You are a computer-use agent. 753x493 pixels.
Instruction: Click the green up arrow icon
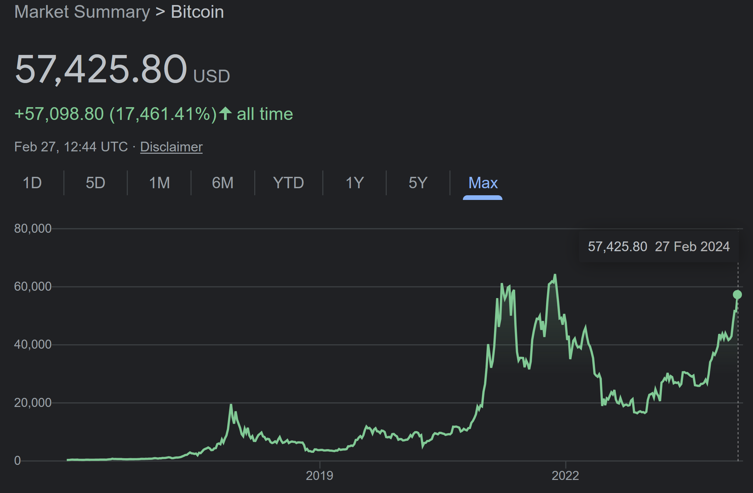pyautogui.click(x=225, y=113)
